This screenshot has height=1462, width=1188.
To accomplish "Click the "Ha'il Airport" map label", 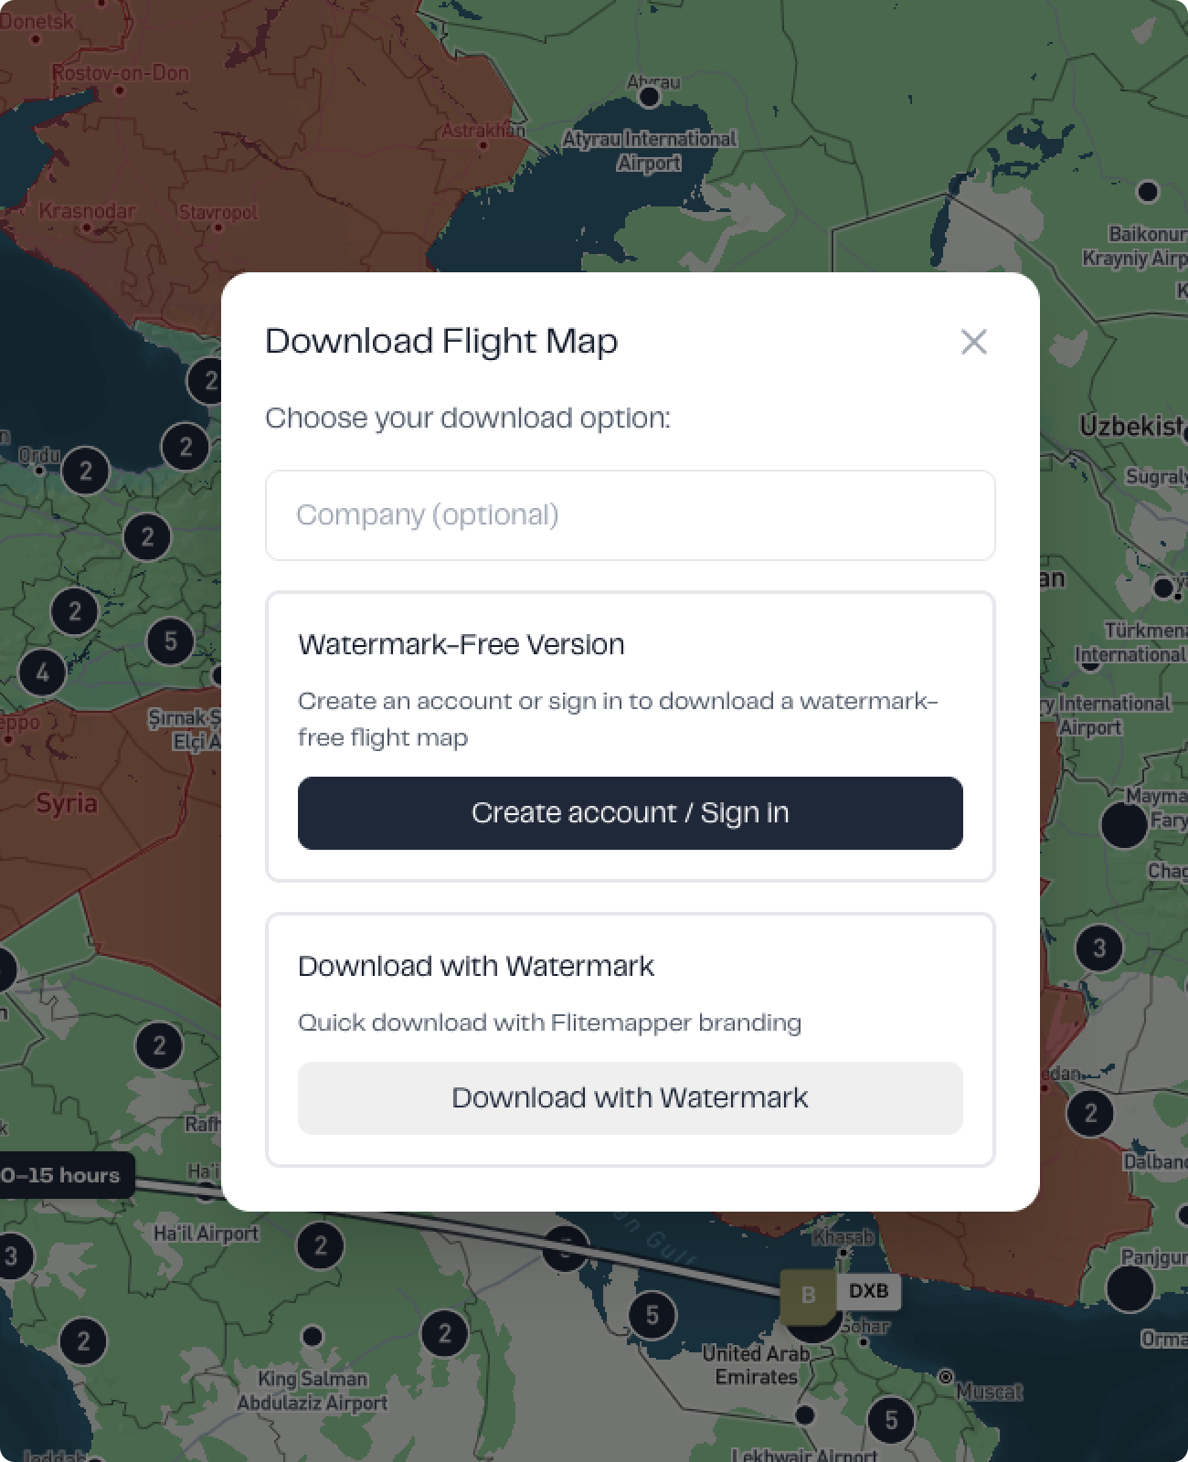I will [207, 1234].
